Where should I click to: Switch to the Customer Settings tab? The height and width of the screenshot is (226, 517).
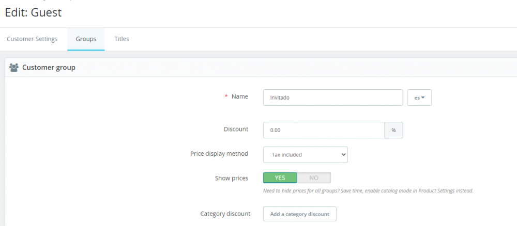32,39
